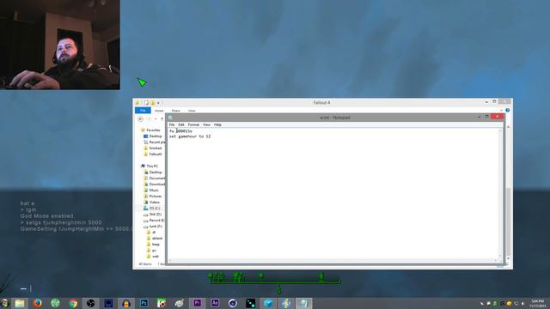
Task: Open the File menu in Notepad
Action: point(172,124)
